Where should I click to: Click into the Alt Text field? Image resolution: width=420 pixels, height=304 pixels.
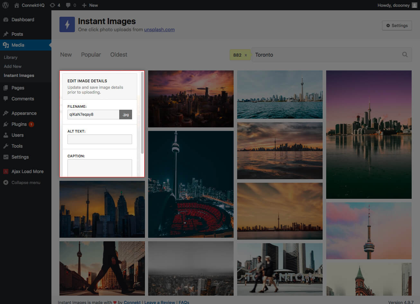tap(100, 139)
